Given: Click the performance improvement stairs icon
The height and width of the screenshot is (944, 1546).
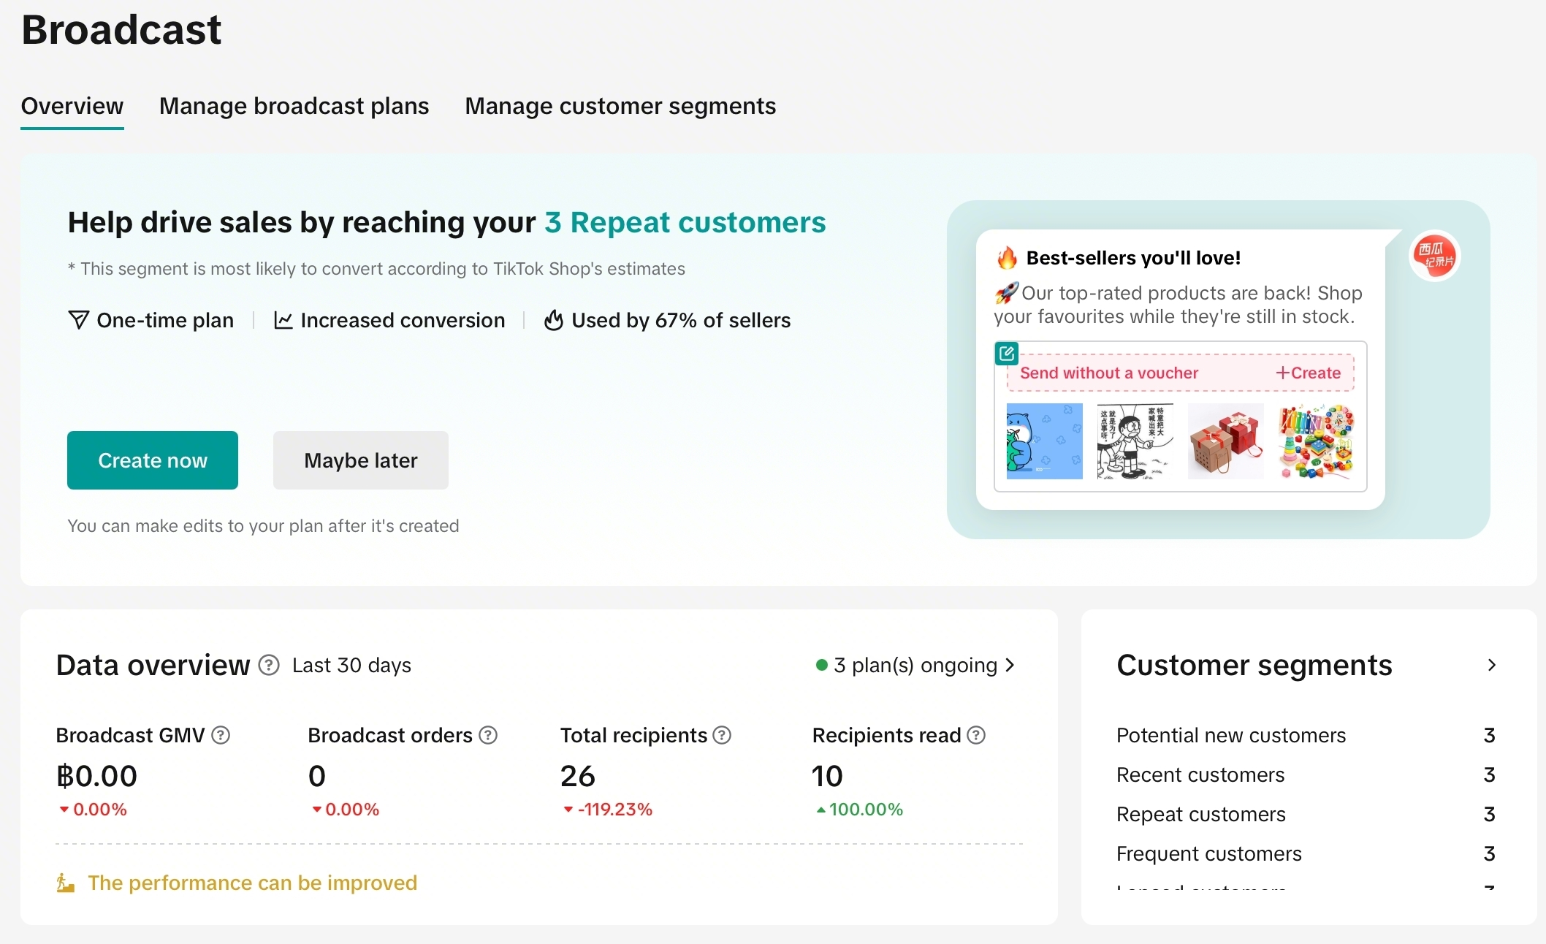Looking at the screenshot, I should (x=66, y=883).
